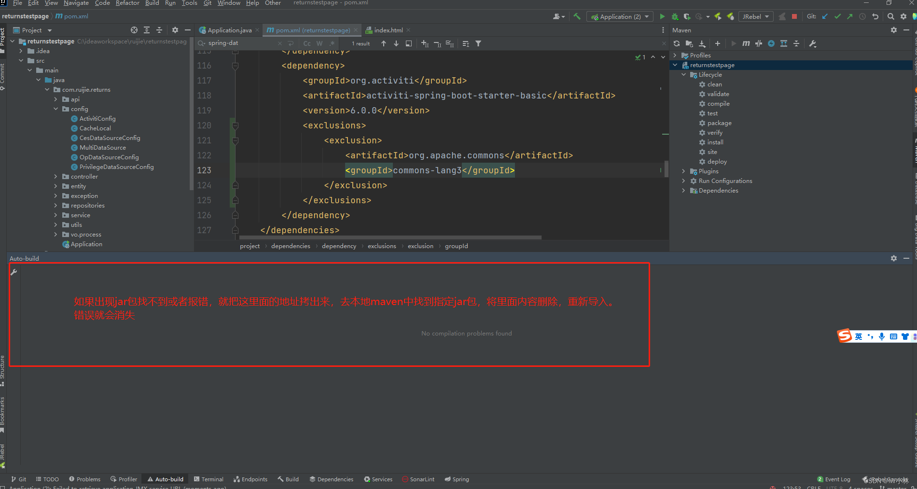Open the Build menu
The height and width of the screenshot is (489, 917).
pyautogui.click(x=152, y=3)
